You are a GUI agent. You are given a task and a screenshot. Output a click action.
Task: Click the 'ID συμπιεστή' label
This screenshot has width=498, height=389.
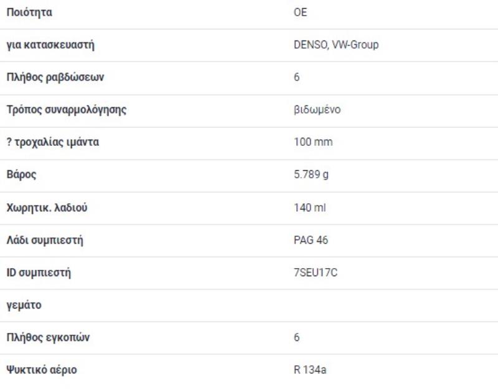tap(39, 273)
